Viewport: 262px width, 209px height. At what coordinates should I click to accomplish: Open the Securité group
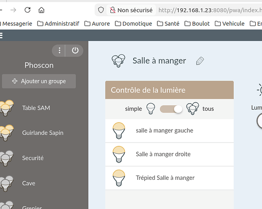click(32, 158)
